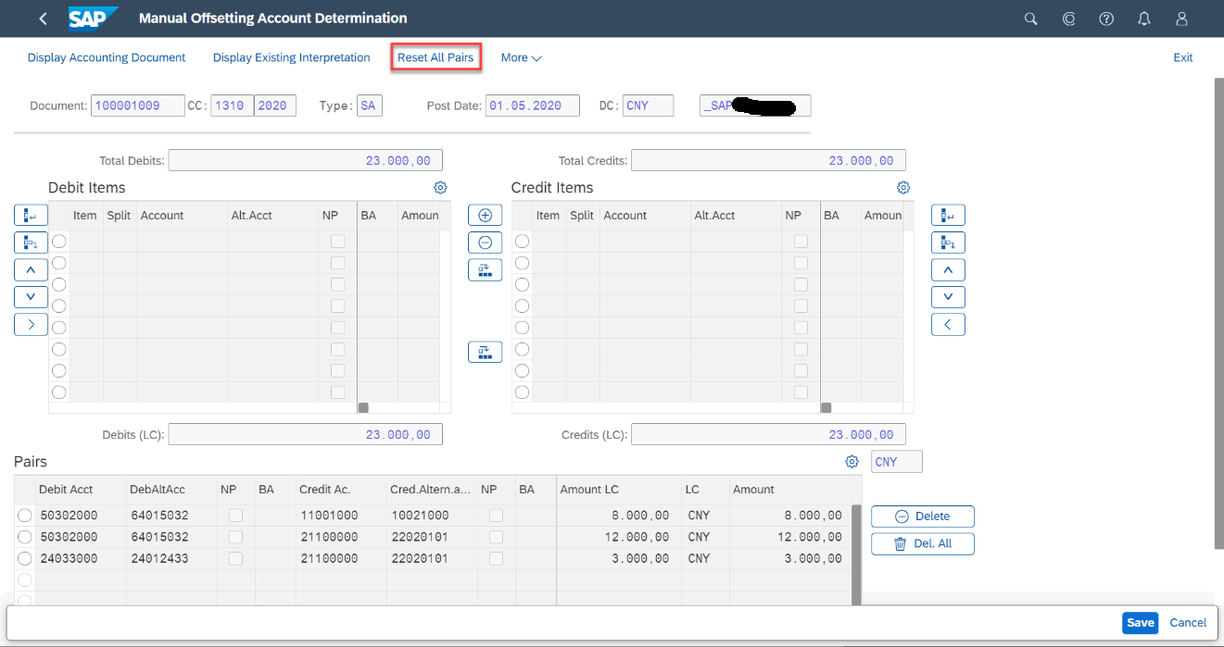Select the first row radio in Credit Items
1224x647 pixels.
coord(522,241)
